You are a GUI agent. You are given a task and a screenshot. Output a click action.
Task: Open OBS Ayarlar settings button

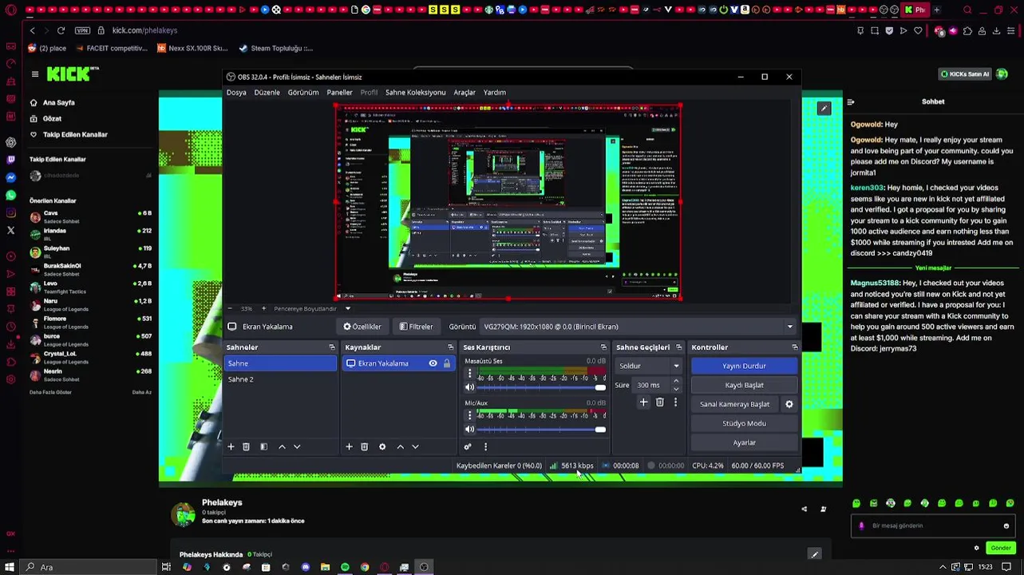[x=744, y=442]
